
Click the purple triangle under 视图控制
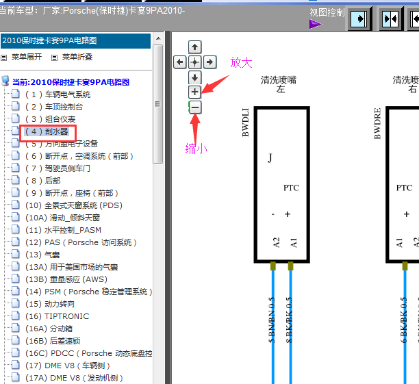[x=316, y=24]
